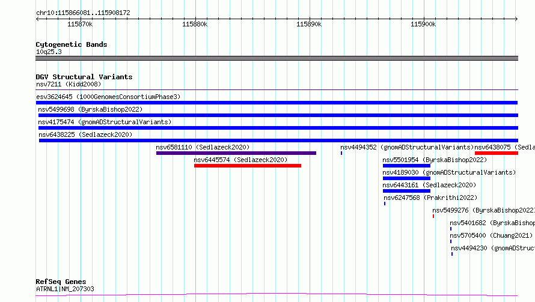Click the small blue mark for nsv4494230
The image size is (535, 302).
(452, 254)
